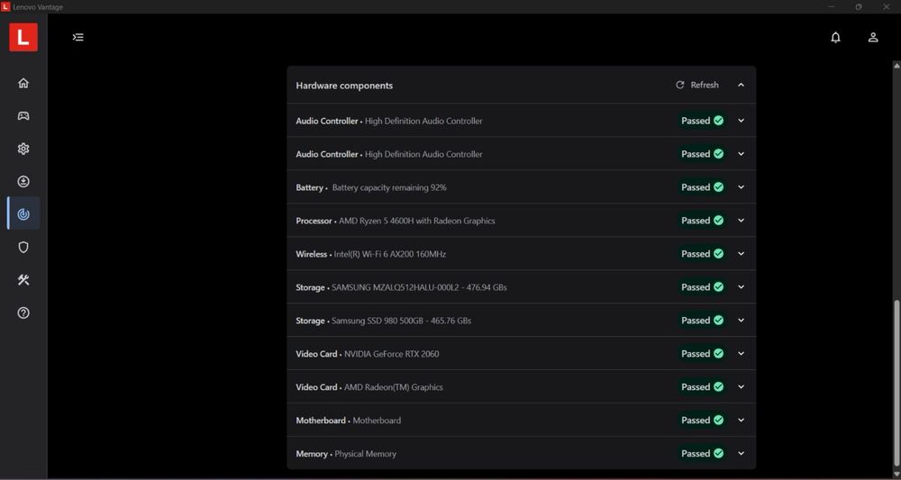Open the user account profile icon
This screenshot has height=480, width=901.
873,37
